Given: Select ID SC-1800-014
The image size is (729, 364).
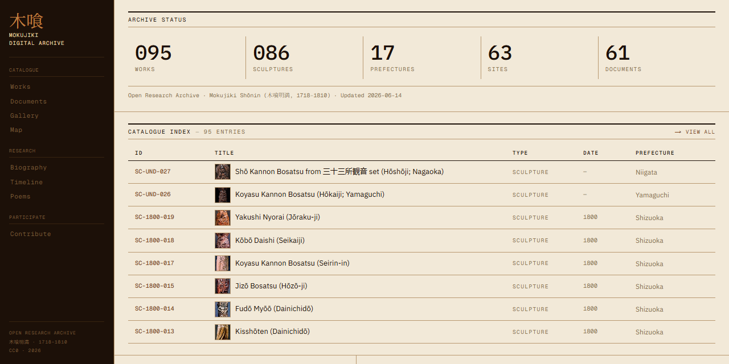Looking at the screenshot, I should (154, 308).
